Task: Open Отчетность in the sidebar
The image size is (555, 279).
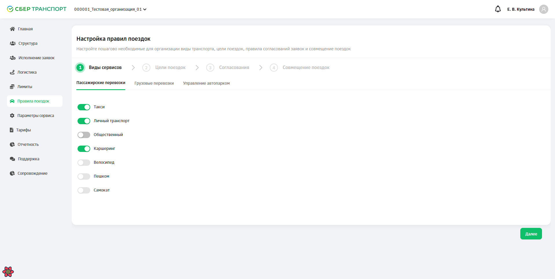Action: coord(35,144)
